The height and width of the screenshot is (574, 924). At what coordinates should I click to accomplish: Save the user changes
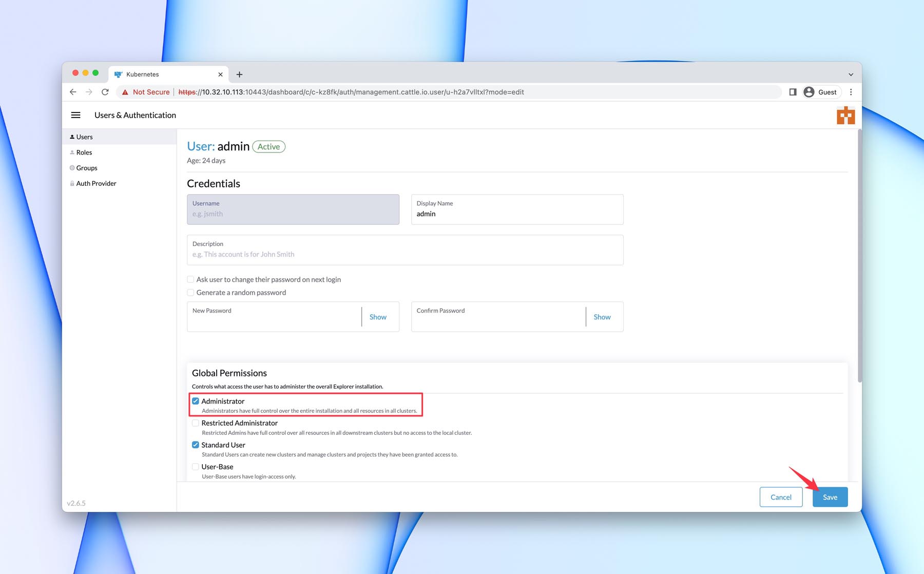click(830, 497)
